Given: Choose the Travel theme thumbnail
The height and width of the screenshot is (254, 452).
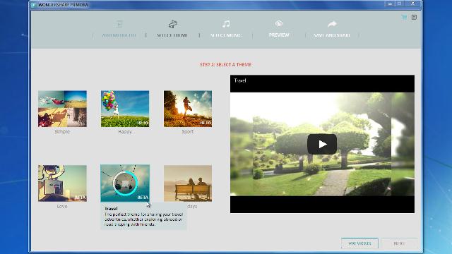Looking at the screenshot, I should pos(125,183).
